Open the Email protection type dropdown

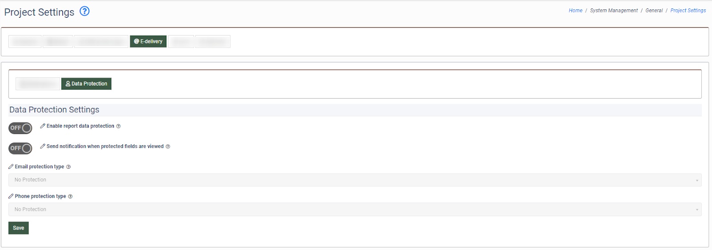click(x=355, y=180)
